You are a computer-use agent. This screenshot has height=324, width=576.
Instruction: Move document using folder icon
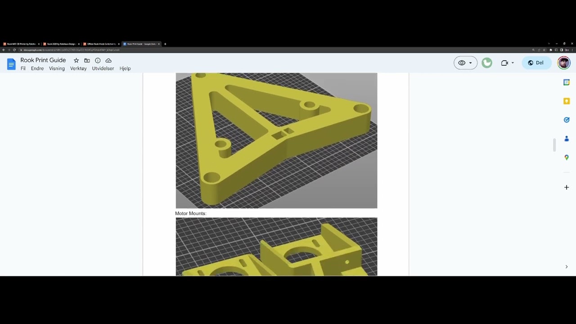click(87, 60)
